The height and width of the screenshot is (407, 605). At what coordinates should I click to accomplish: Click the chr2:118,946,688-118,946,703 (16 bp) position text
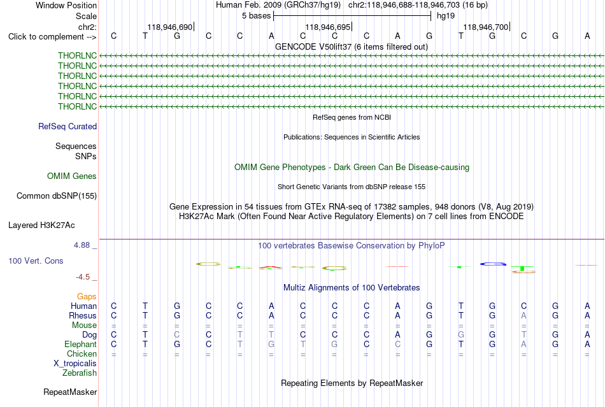click(418, 5)
